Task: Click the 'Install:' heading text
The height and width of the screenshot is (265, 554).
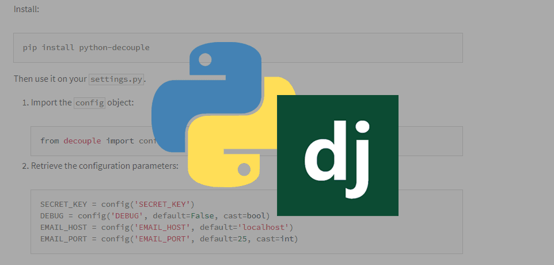Action: tap(26, 9)
